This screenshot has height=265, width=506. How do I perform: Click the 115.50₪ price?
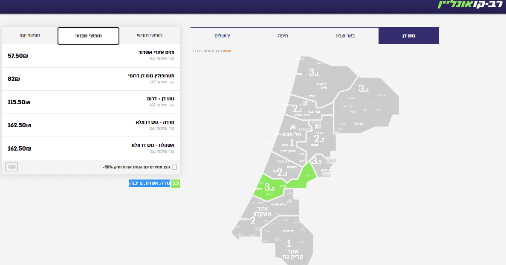coord(19,102)
